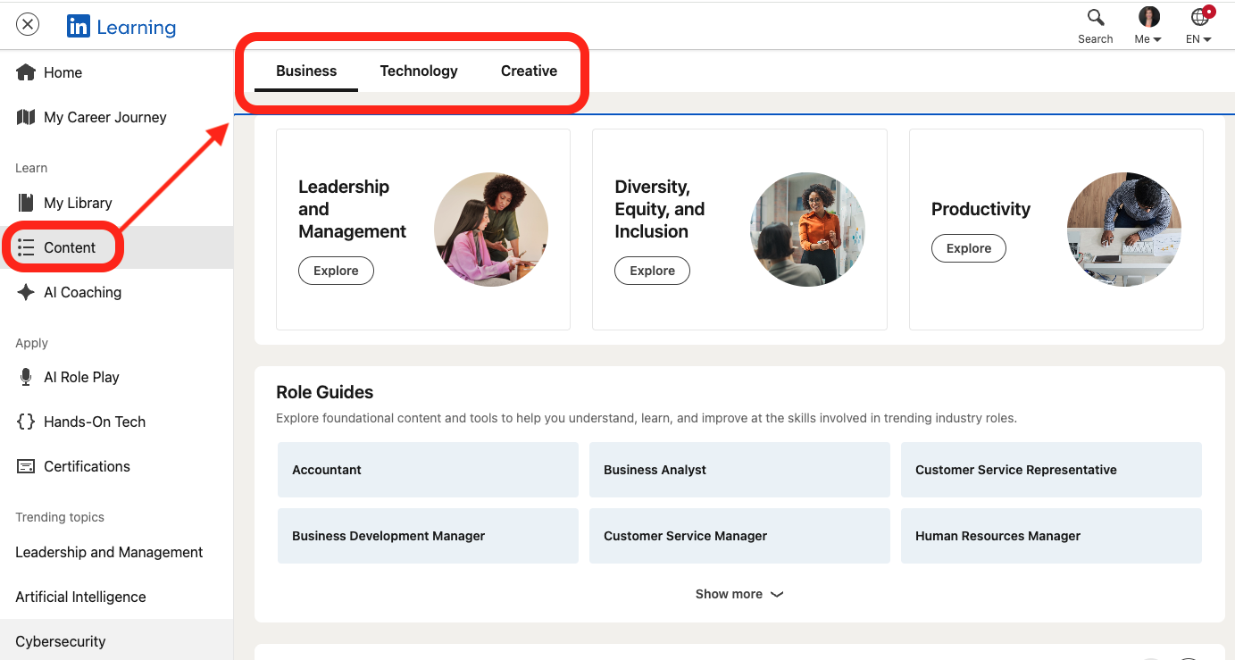Click Explore under Productivity

968,248
